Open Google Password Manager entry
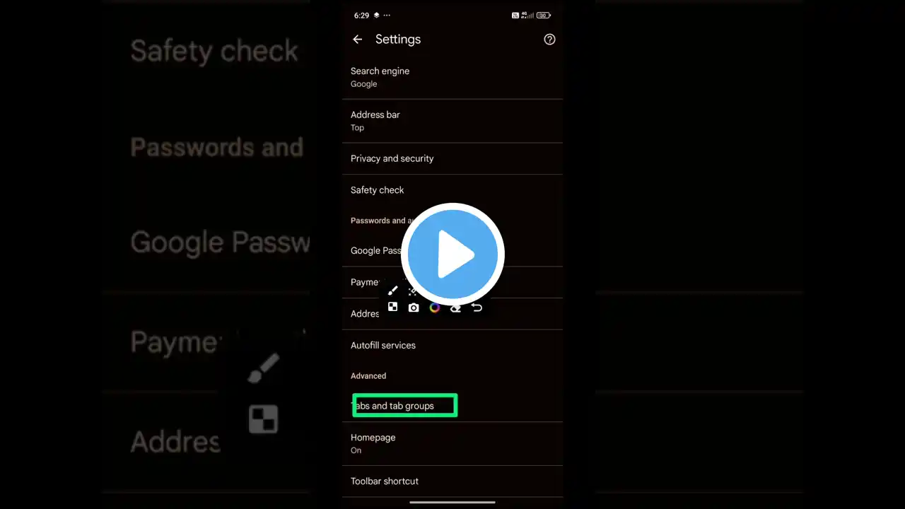 pyautogui.click(x=452, y=250)
